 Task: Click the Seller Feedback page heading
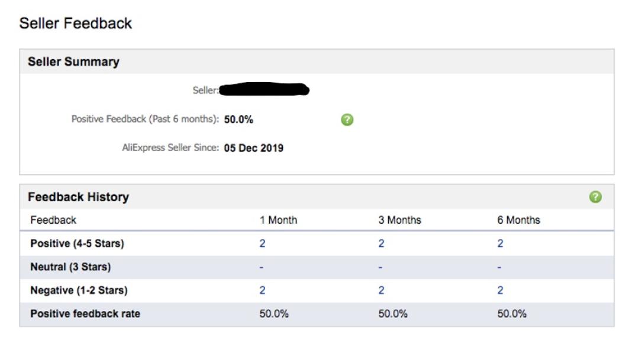76,24
